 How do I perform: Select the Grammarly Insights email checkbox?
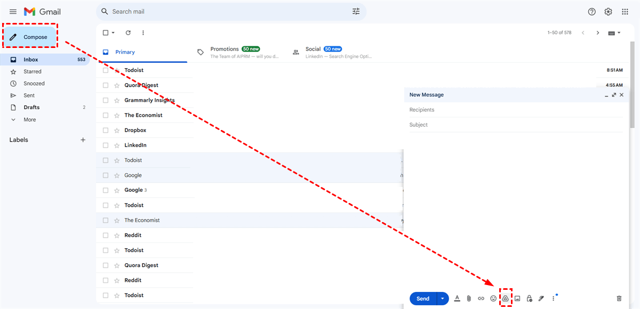[106, 100]
